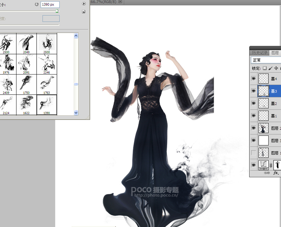Screen dimensions: 281x227
Task: Click the brush list scroll-down arrow
Action: click(76, 112)
